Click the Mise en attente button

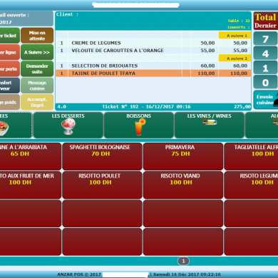click(37, 36)
